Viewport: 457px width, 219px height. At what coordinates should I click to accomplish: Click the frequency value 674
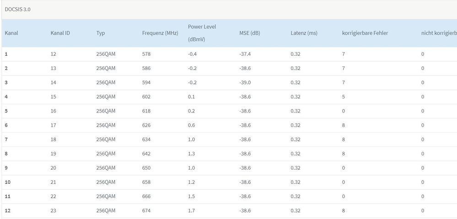[146, 211]
